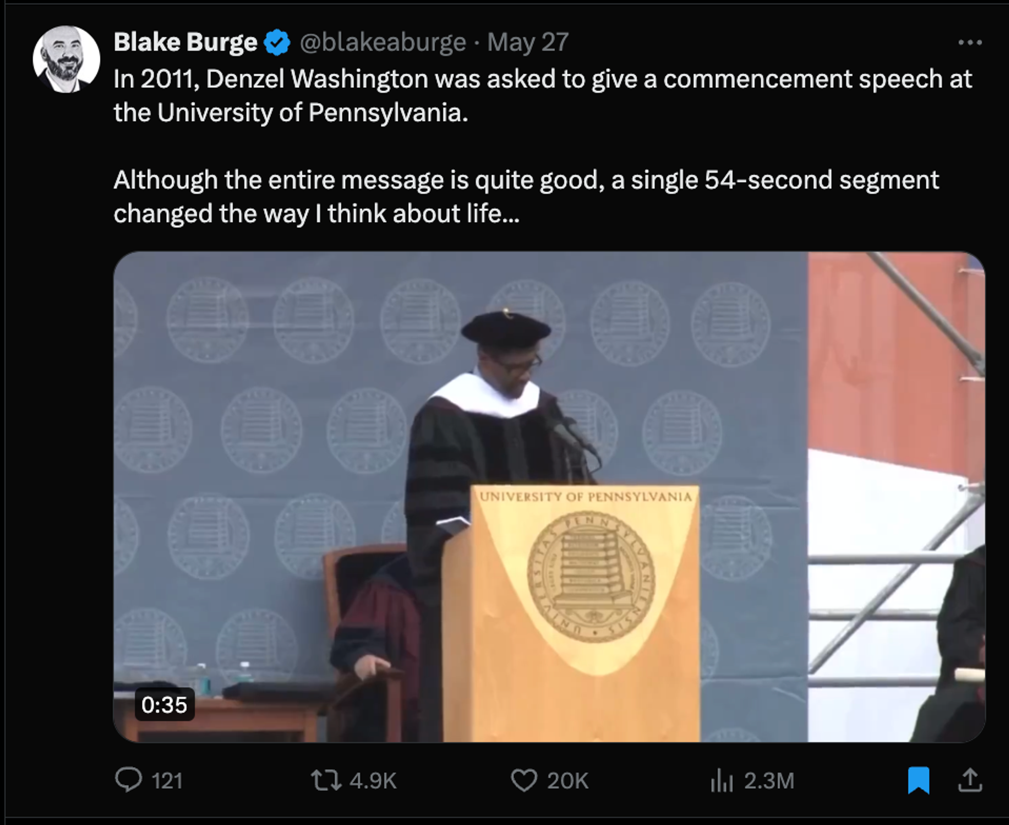Click the 20K likes count
Screen dimensions: 1009x825
click(x=568, y=781)
